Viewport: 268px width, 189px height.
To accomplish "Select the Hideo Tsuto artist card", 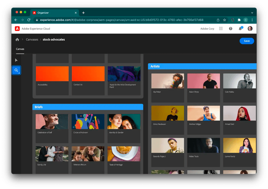I will pos(204,152).
